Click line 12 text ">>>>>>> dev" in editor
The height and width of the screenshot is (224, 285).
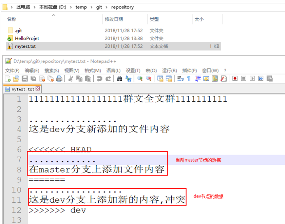click(57, 210)
